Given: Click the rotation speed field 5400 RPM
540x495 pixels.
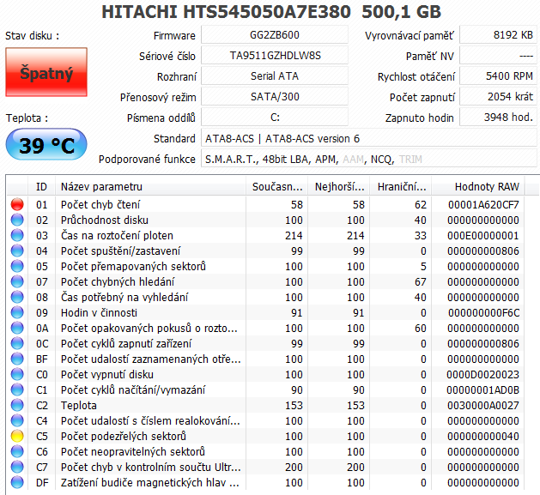Looking at the screenshot, I should point(498,76).
